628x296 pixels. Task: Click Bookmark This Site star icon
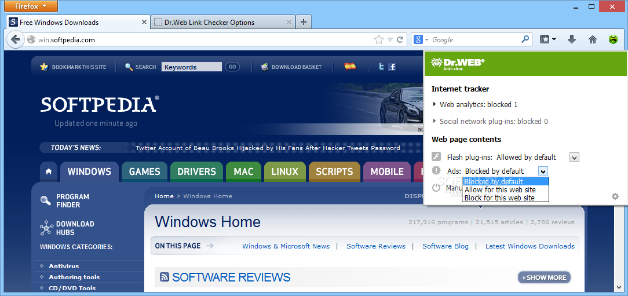(x=44, y=67)
